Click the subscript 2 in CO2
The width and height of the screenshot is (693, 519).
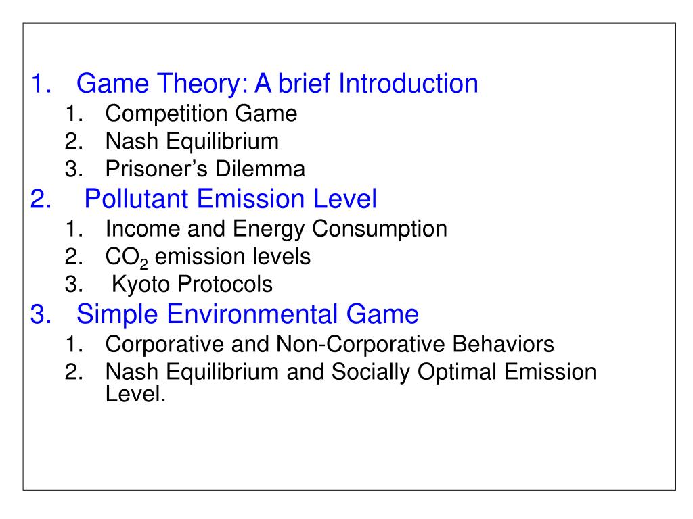pyautogui.click(x=143, y=264)
